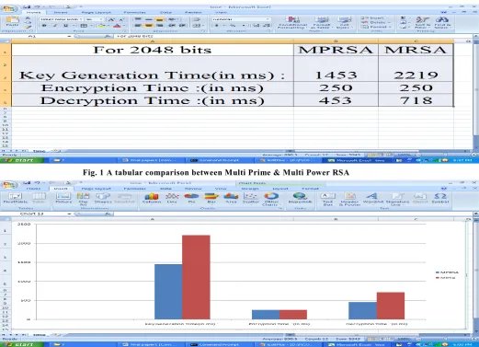Select the MPRSA header cell
The height and width of the screenshot is (347, 479).
pyautogui.click(x=336, y=50)
